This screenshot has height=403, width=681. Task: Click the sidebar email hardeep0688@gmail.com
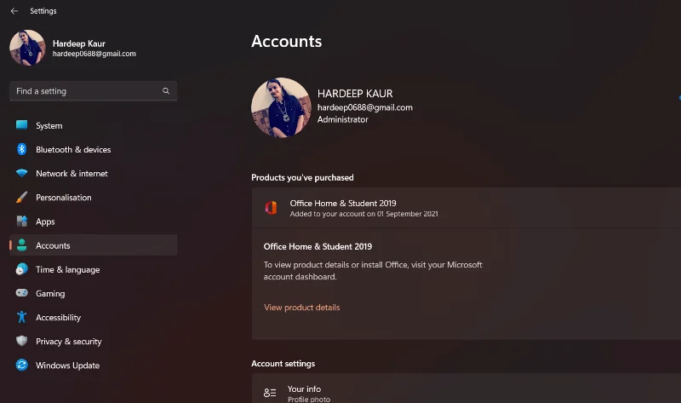coord(94,54)
